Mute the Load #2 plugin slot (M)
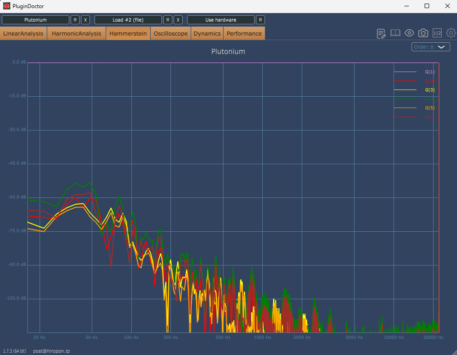Screen dimensions: 457x355 click(x=168, y=20)
